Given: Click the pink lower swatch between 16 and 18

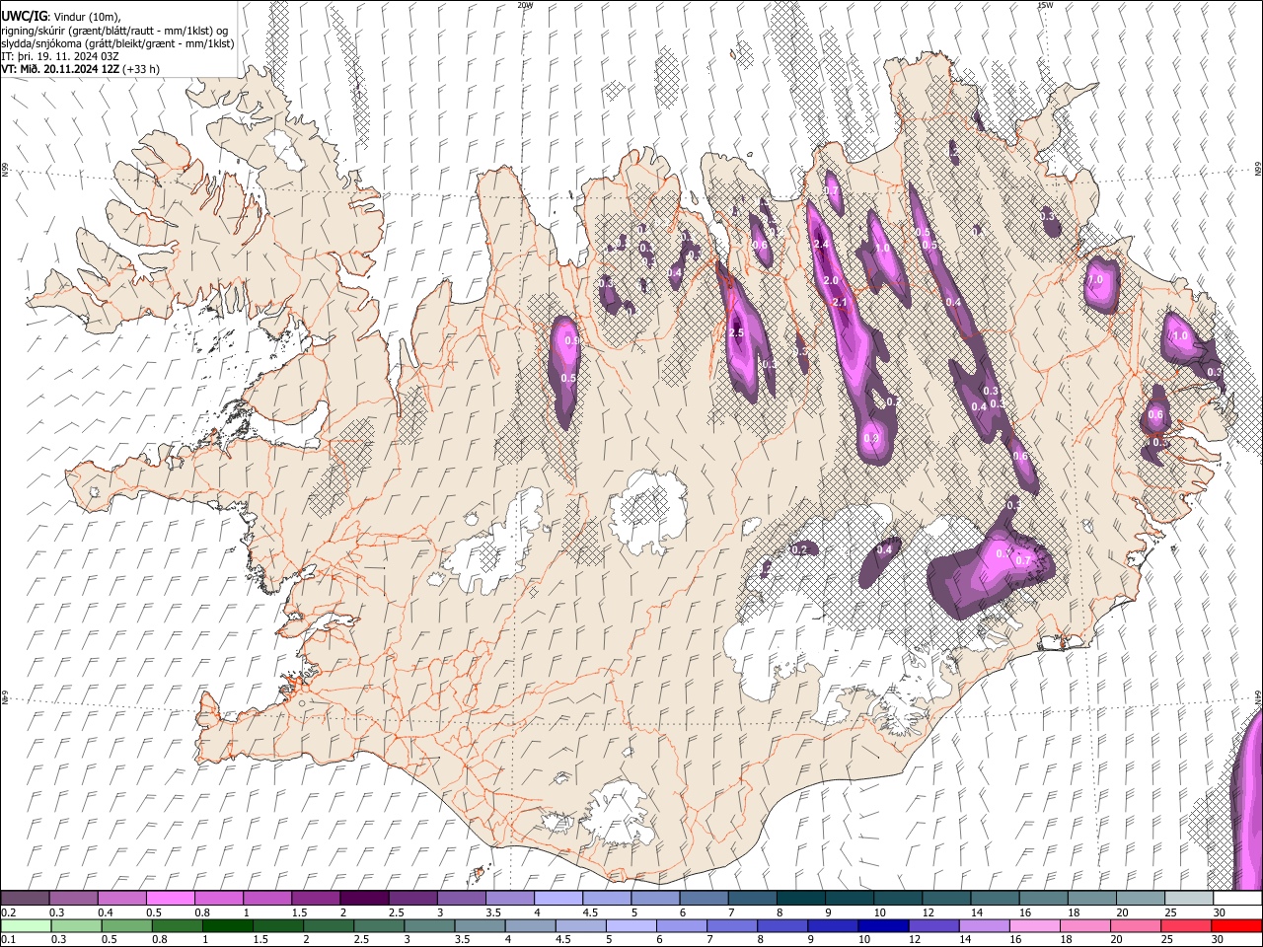Looking at the screenshot, I should click(x=1036, y=925).
